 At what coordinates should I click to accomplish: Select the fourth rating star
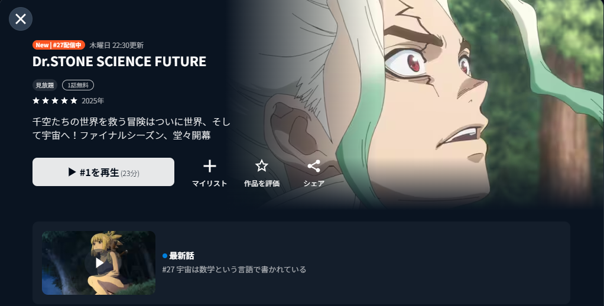click(x=64, y=101)
